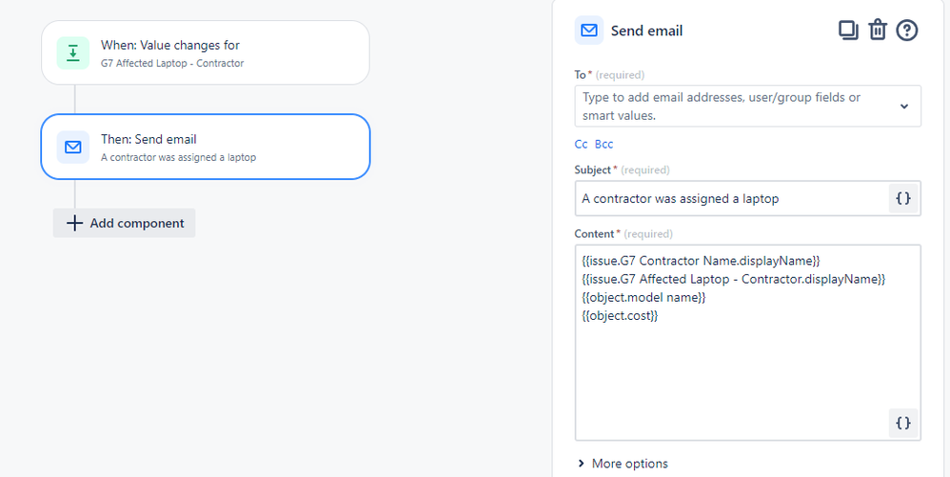This screenshot has width=950, height=477.
Task: Click the {{object.model name}} line in Content
Action: (643, 297)
